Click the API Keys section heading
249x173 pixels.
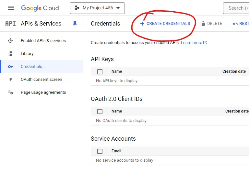pos(102,59)
